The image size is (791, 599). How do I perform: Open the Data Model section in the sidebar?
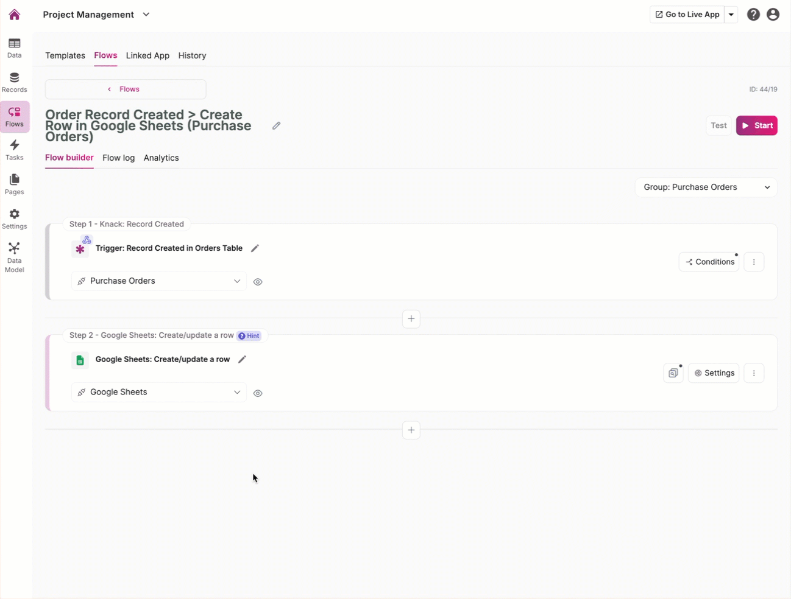point(14,257)
